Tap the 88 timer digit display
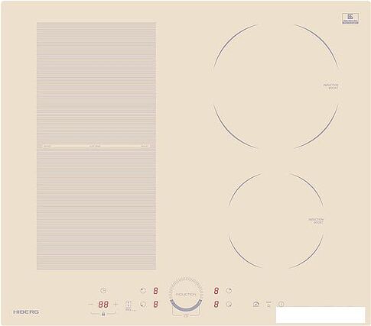The image size is (371, 326). pyautogui.click(x=103, y=304)
